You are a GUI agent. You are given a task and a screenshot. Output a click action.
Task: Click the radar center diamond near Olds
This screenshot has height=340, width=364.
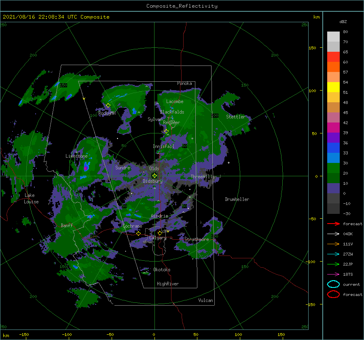[x=154, y=176]
